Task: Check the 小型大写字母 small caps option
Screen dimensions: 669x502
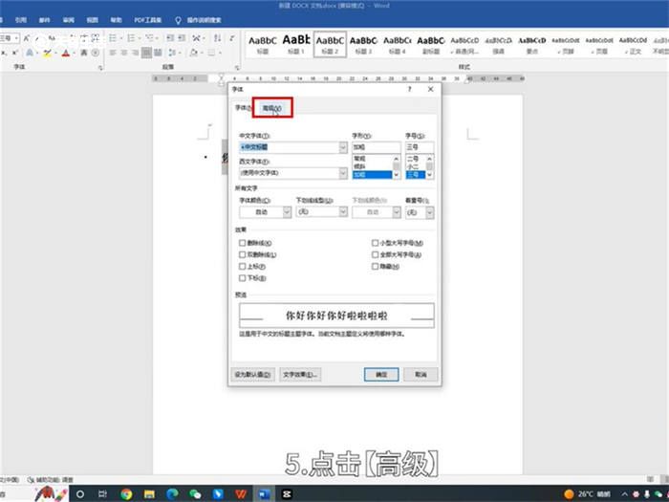Action: pyautogui.click(x=375, y=243)
